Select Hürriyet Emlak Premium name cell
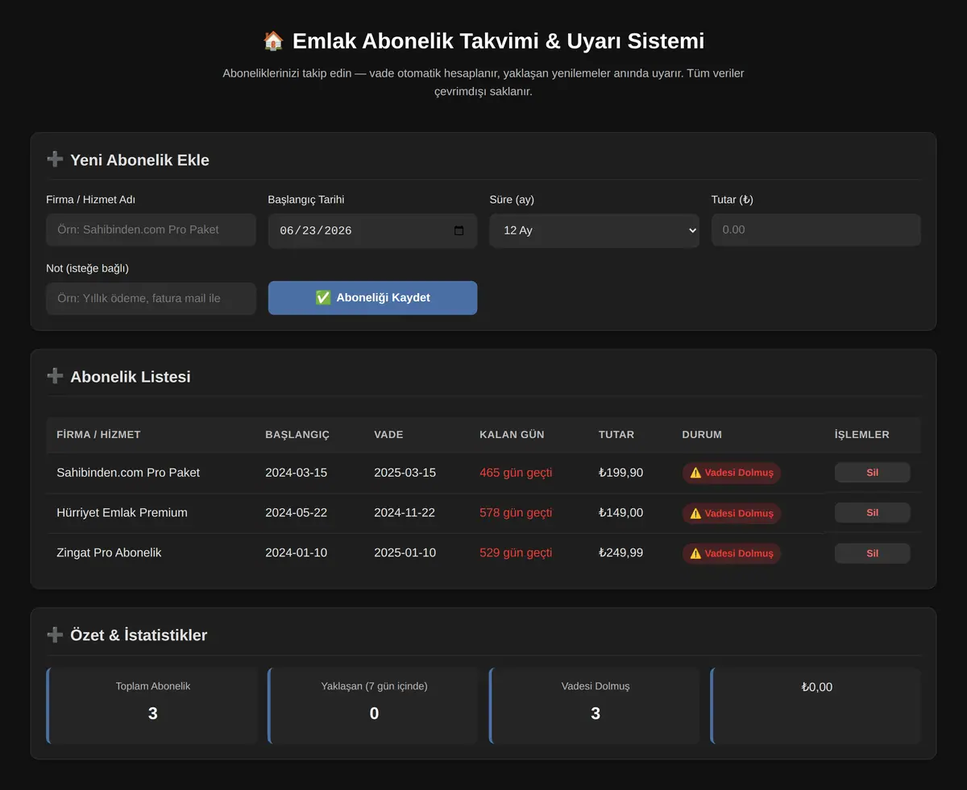This screenshot has width=967, height=790. click(122, 513)
